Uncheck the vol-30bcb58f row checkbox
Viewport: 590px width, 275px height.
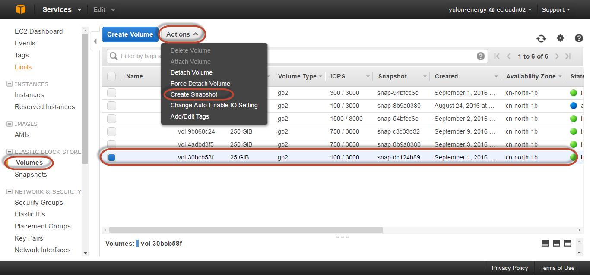(112, 158)
